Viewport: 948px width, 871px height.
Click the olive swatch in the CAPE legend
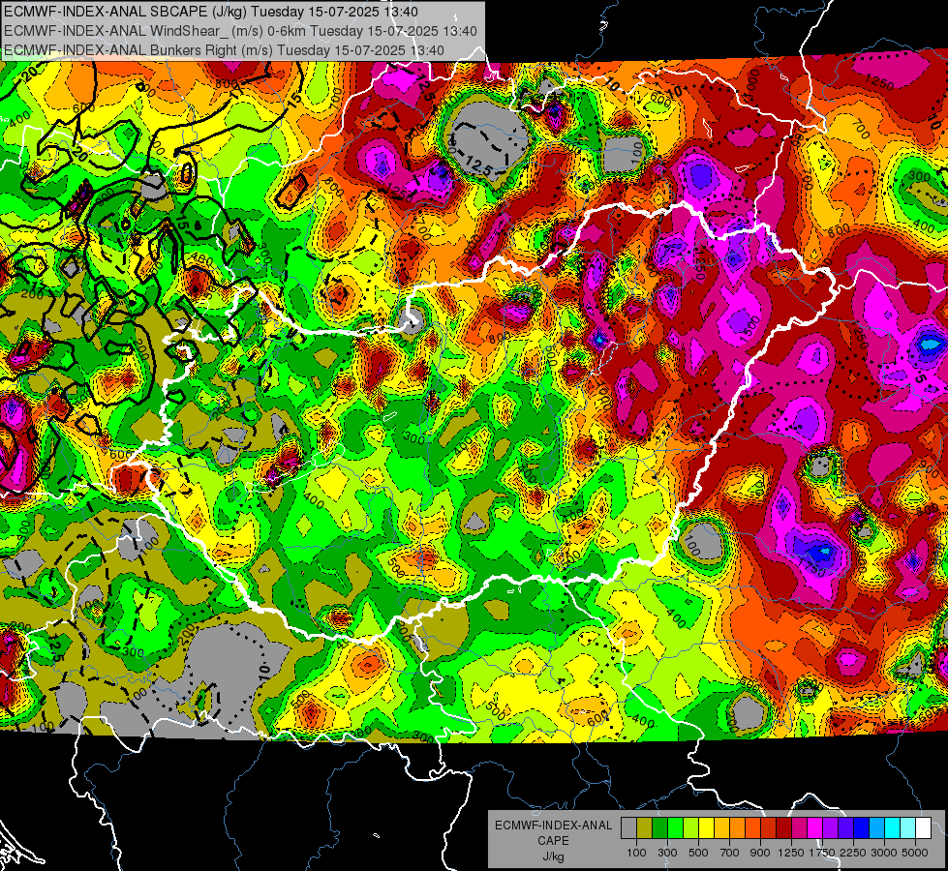(x=645, y=828)
